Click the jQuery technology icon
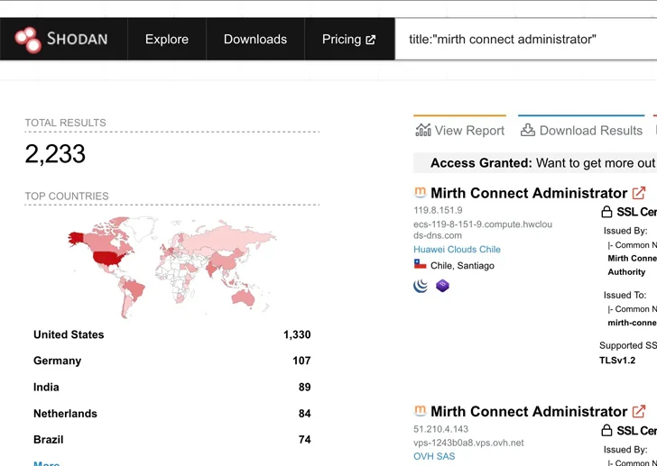Screen dimensions: 657x466 [421, 286]
